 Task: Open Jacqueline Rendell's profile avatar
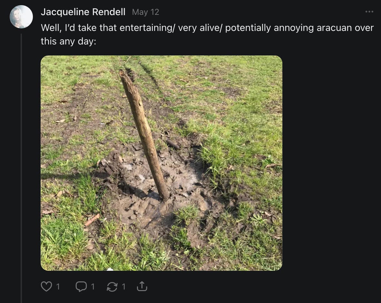[x=21, y=17]
